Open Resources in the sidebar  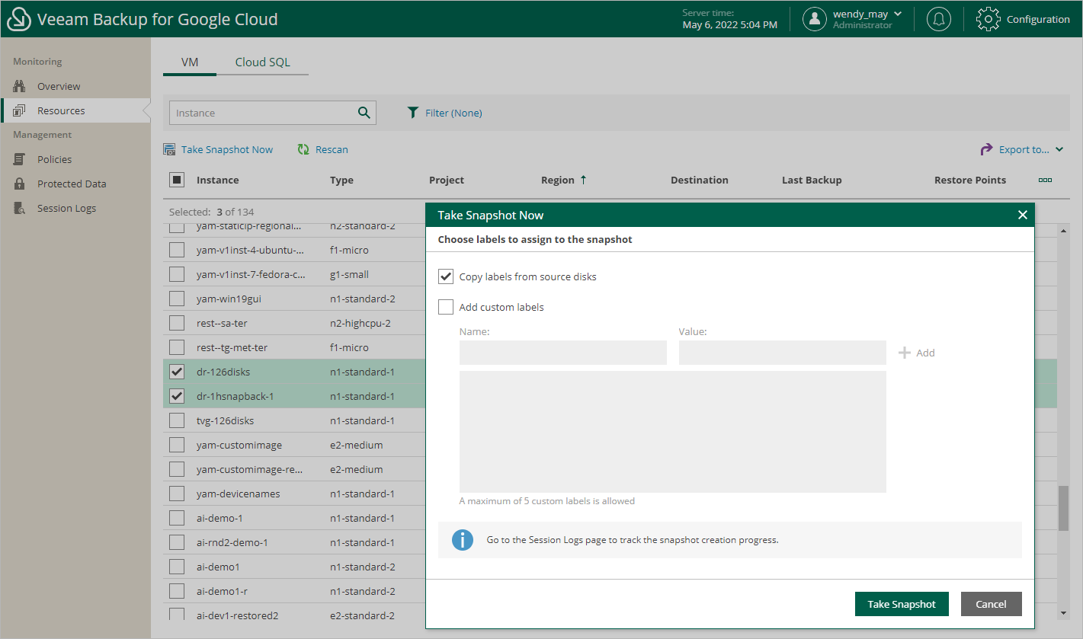click(x=61, y=110)
